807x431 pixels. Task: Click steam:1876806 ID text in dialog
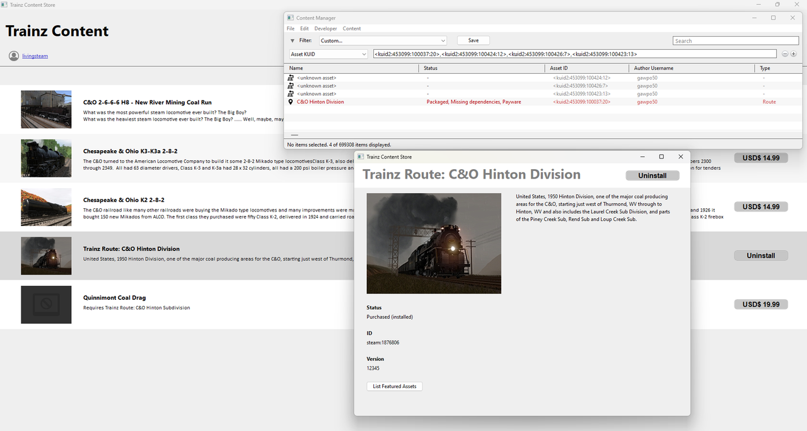(383, 343)
